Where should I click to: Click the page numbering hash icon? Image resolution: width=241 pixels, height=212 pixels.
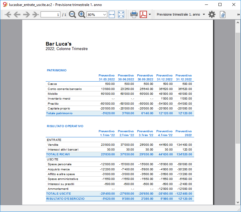pos(223,15)
